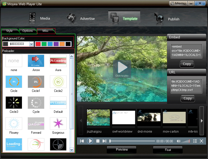Click the playback seek bar
This screenshot has height=159, width=208.
pos(132,141)
